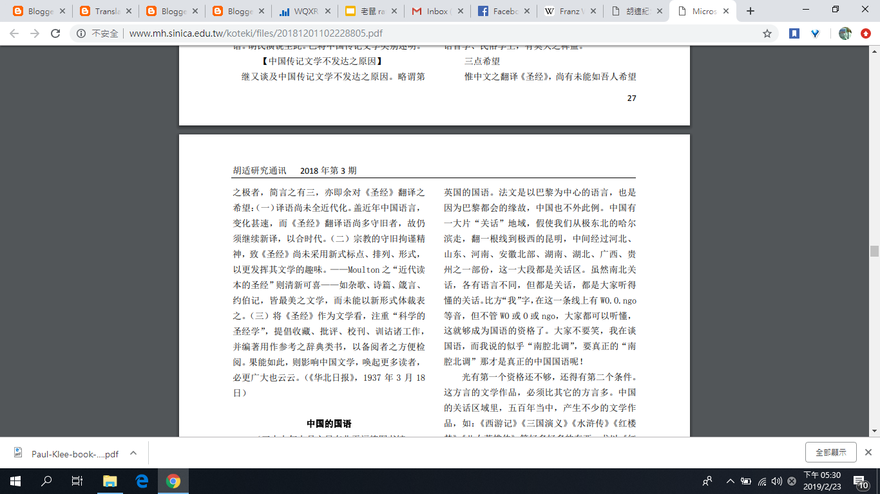This screenshot has width=880, height=494.
Task: Click the text 三点希望
Action: pos(482,61)
